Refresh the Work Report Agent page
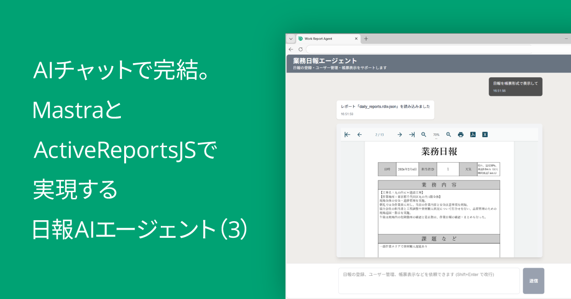 tap(300, 49)
